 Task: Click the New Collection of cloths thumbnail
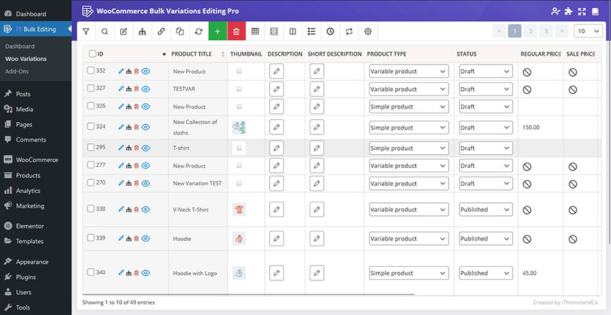(239, 127)
